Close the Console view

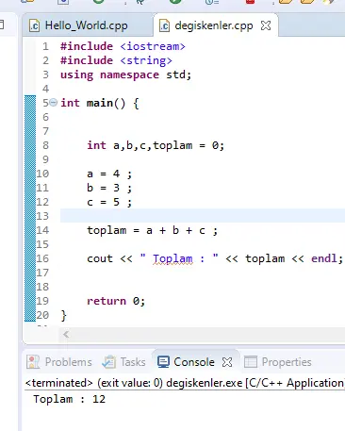point(227,362)
